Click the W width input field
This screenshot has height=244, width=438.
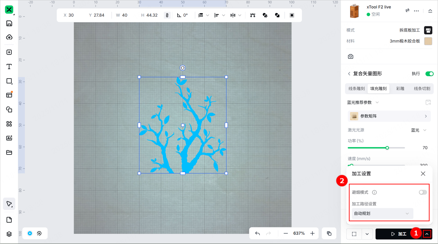click(125, 15)
